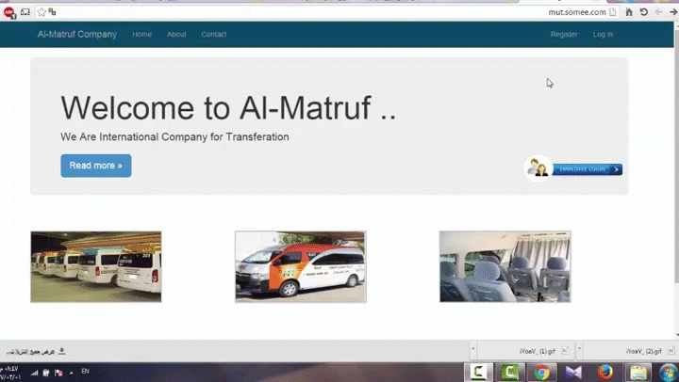Click the bookmark star icon
Screen dimensions: 679x382
[41, 12]
